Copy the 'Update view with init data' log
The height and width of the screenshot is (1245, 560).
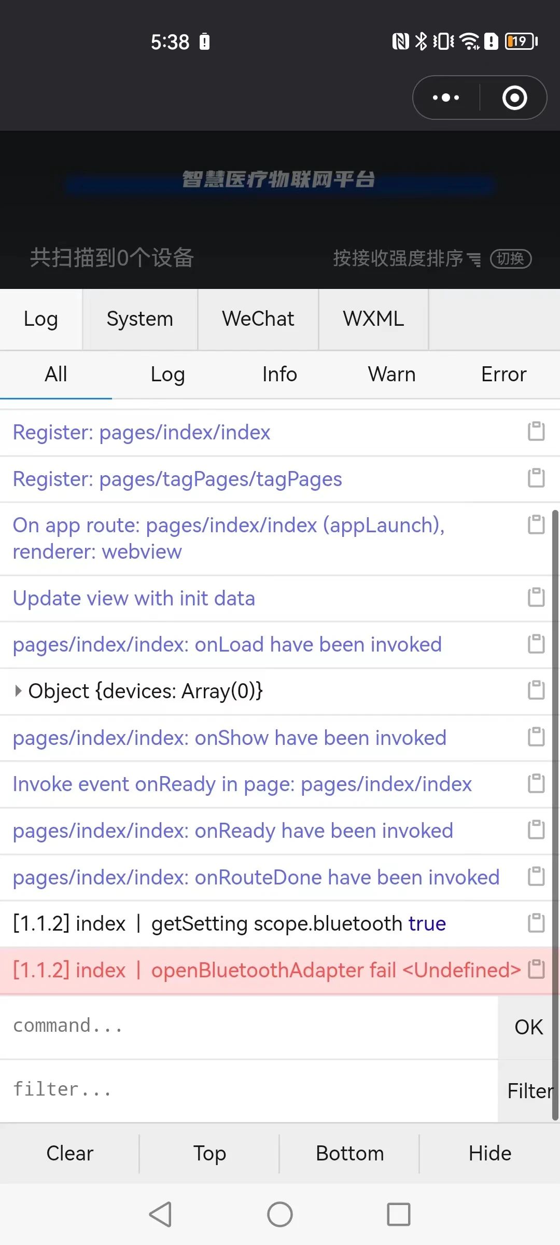[536, 598]
